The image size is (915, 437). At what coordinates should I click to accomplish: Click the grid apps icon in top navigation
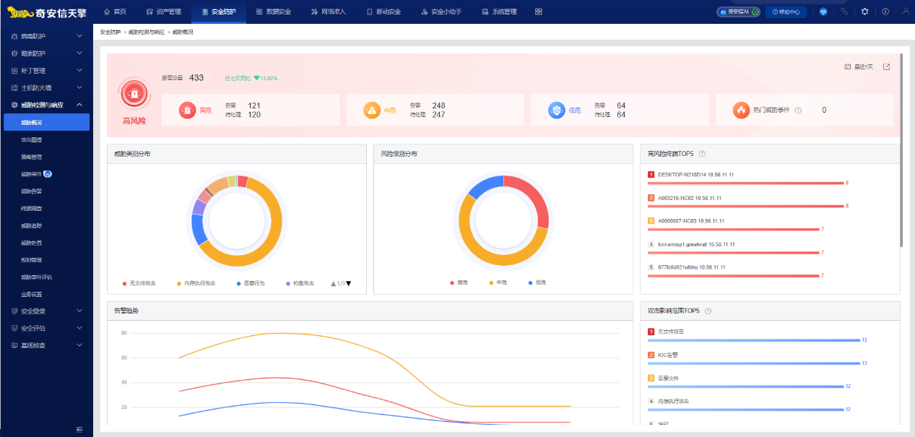coord(539,12)
